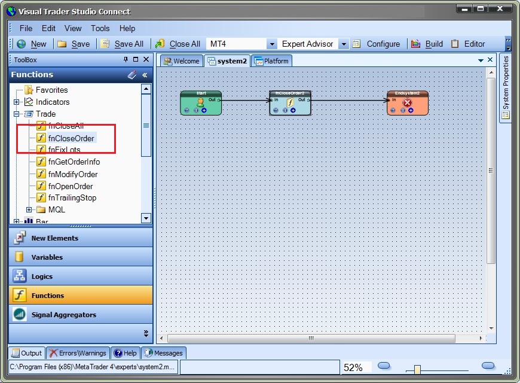520x383 pixels.
Task: Click the red X icon in Endsystem2 block
Action: point(407,103)
